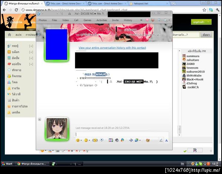Image resolution: width=222 pixels, height=174 pixels.
Task: Select Video in the chat window menu bar
Action: pos(65,20)
